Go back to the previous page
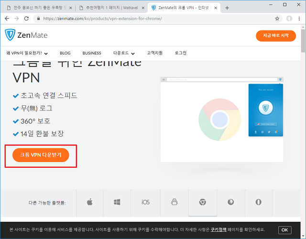Image resolution: width=306 pixels, height=239 pixels. [7, 19]
